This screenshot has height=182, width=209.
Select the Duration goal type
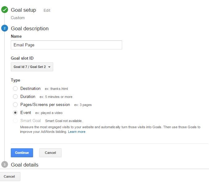point(15,96)
